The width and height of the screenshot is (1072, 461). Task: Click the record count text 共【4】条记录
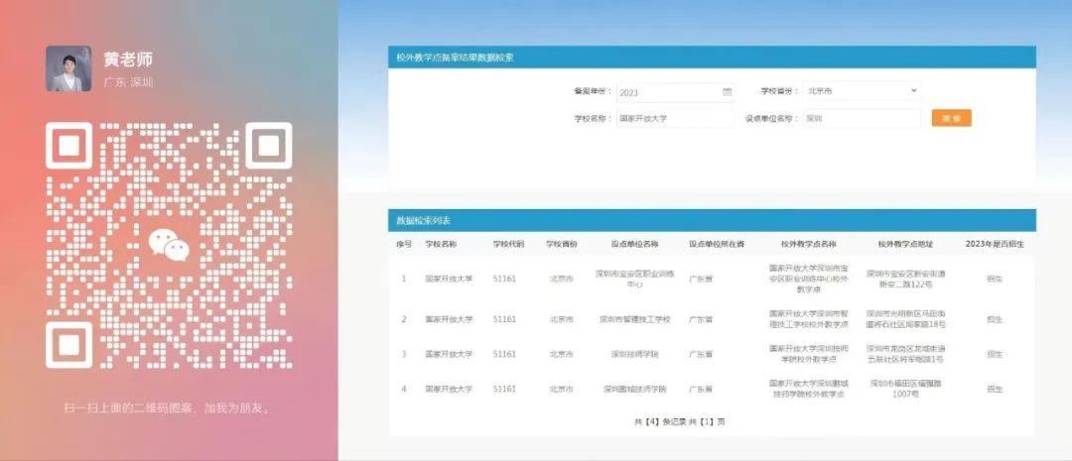660,422
